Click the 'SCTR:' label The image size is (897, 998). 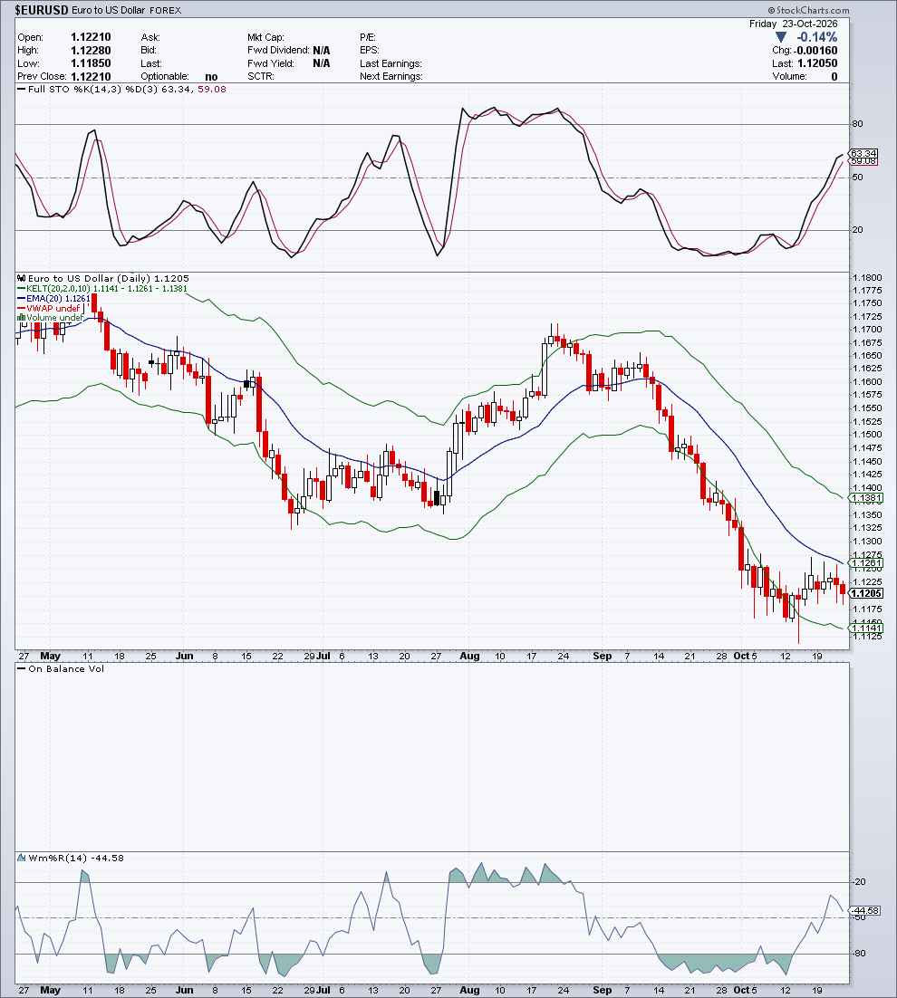tap(260, 76)
